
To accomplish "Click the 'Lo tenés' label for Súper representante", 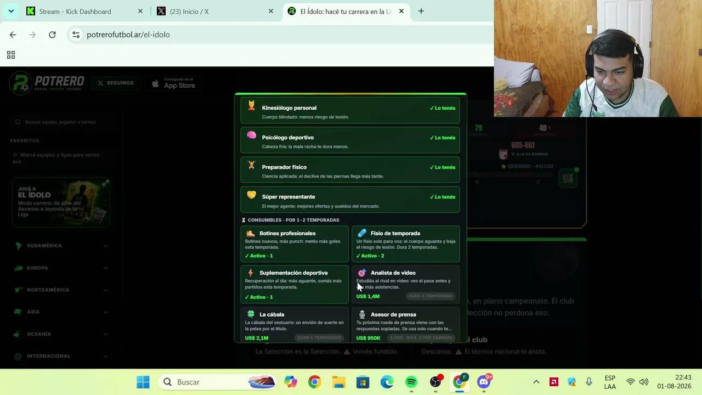I will pyautogui.click(x=443, y=197).
